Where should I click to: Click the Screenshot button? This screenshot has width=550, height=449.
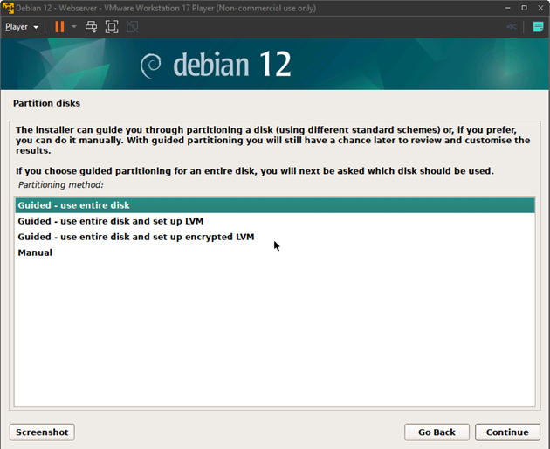tap(42, 432)
